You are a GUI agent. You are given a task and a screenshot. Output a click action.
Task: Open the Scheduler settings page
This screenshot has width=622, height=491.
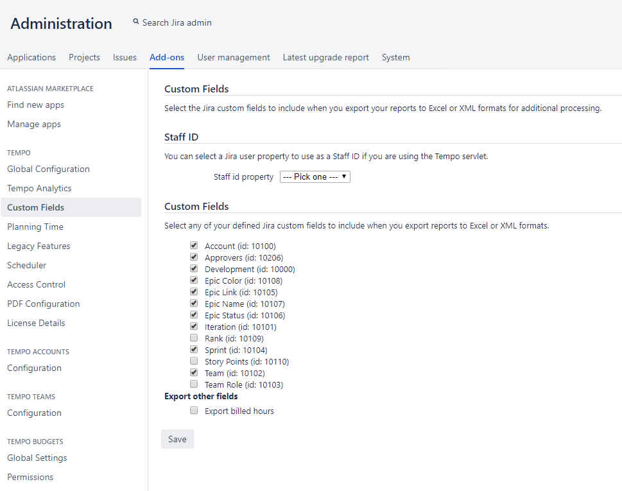click(x=26, y=265)
